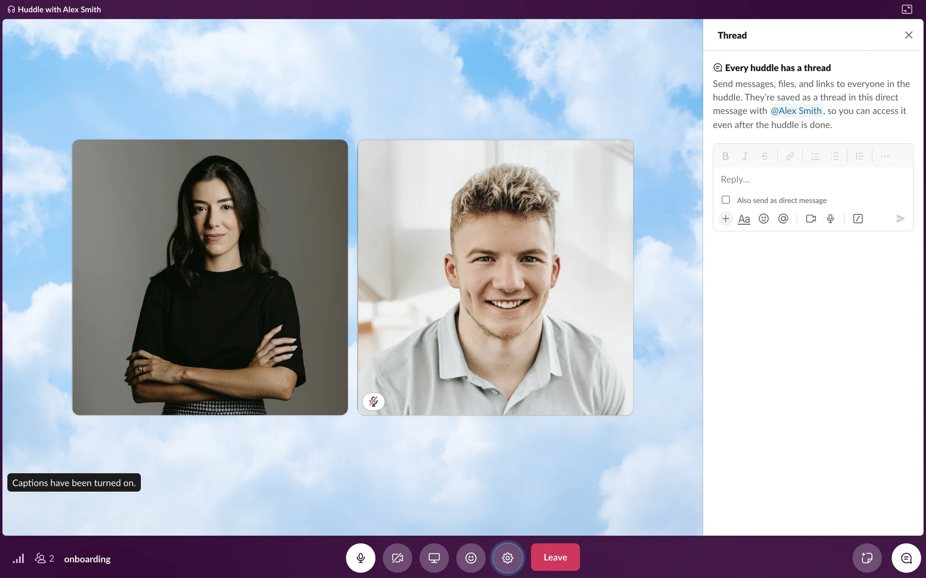Toggle italic formatting in reply toolbar

(x=745, y=156)
